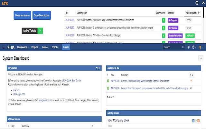Sort Assigned to Me by priority P column

click(x=192, y=75)
